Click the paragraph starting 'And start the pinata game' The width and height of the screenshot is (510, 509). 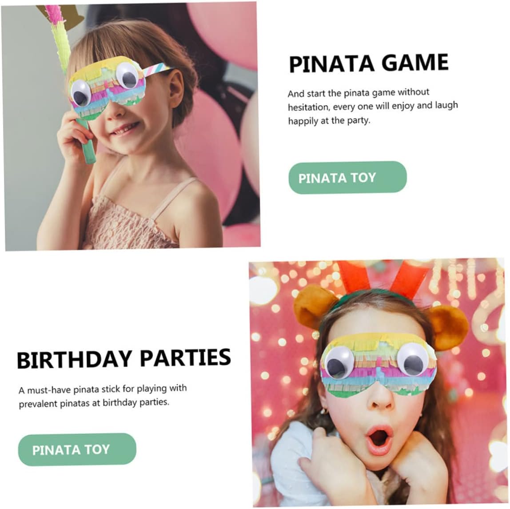click(x=373, y=106)
